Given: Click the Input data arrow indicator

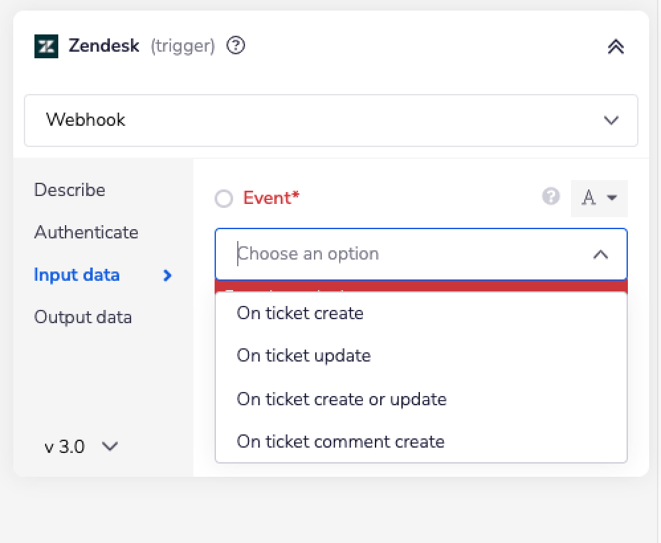Looking at the screenshot, I should 168,275.
